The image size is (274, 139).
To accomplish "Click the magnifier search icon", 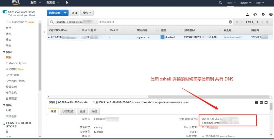I will [x=52, y=22].
